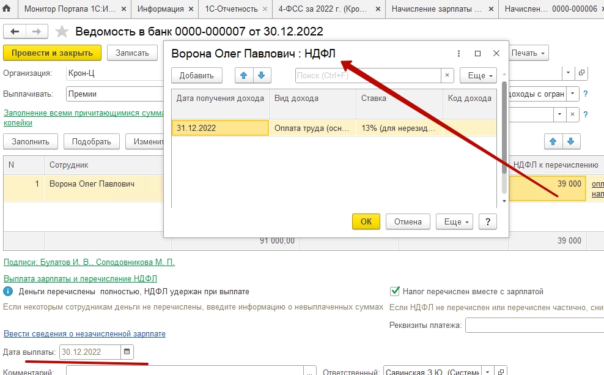
Task: Move row down in НДФЛ dialog
Action: point(261,75)
